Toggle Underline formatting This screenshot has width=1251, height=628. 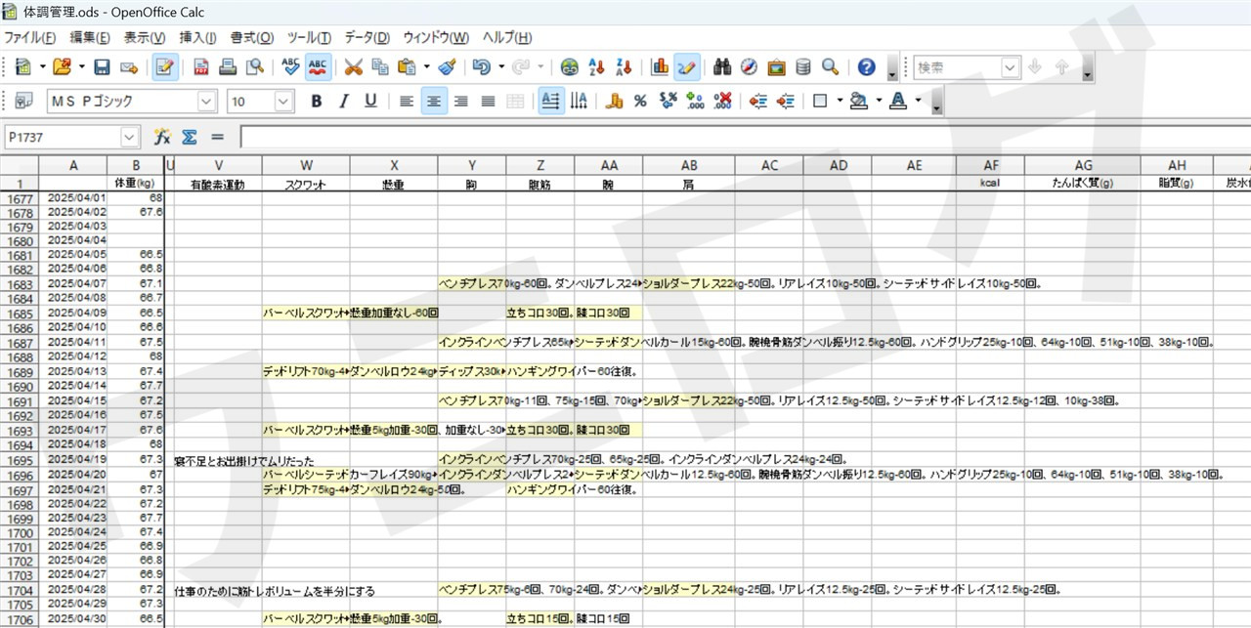370,101
